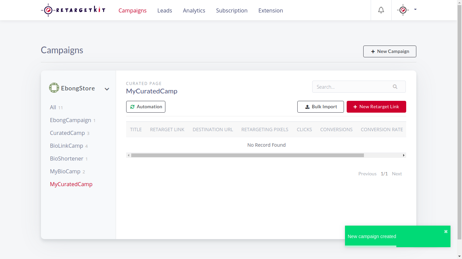Image resolution: width=462 pixels, height=259 pixels.
Task: Open the Analytics section
Action: [194, 10]
